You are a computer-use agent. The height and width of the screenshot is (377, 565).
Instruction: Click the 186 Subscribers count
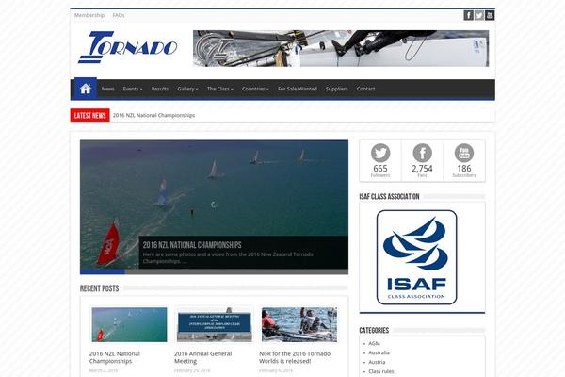(x=464, y=171)
